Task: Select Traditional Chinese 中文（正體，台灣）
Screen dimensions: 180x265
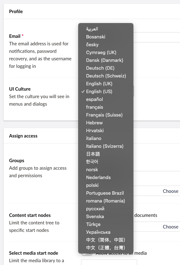Action: 106,248
